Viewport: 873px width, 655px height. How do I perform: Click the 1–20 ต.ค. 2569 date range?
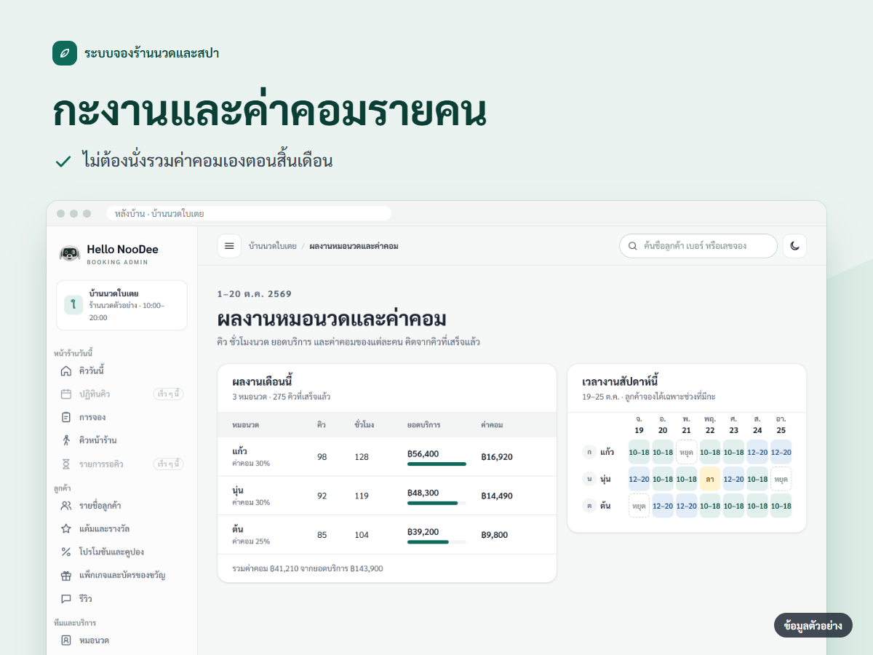click(x=255, y=294)
